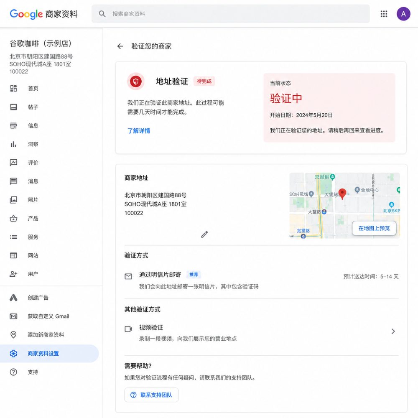Click the Google 商家资料 logo
This screenshot has width=418, height=418.
(x=43, y=14)
